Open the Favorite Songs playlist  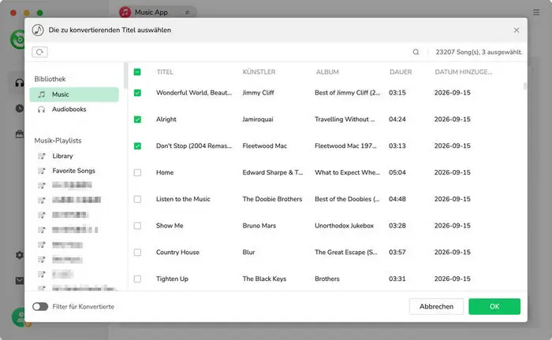coord(73,171)
